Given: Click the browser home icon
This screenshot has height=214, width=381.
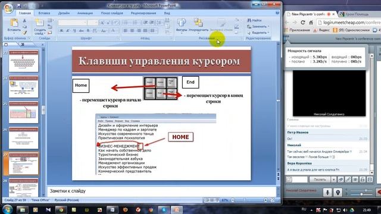Looking at the screenshot, I should (311, 23).
